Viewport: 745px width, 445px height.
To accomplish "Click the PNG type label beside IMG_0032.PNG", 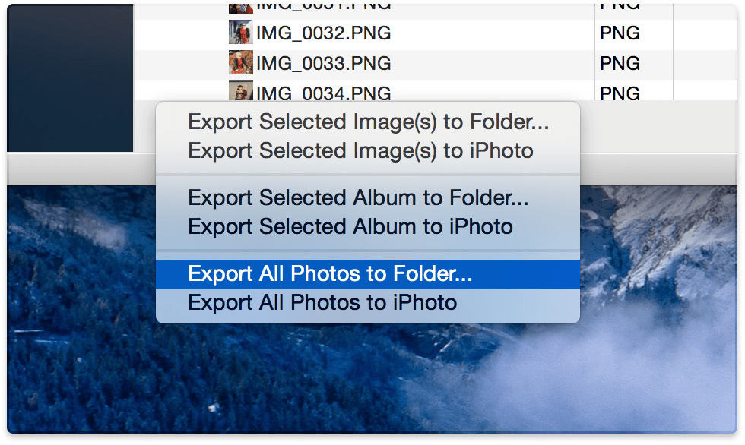I will 621,33.
